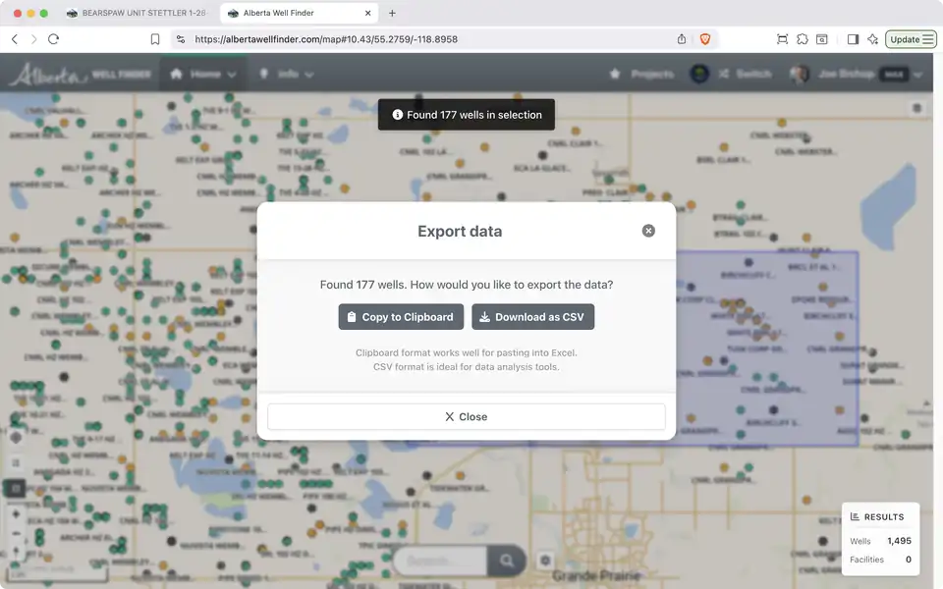This screenshot has height=589, width=943.
Task: Click the user avatar picture
Action: 800,74
